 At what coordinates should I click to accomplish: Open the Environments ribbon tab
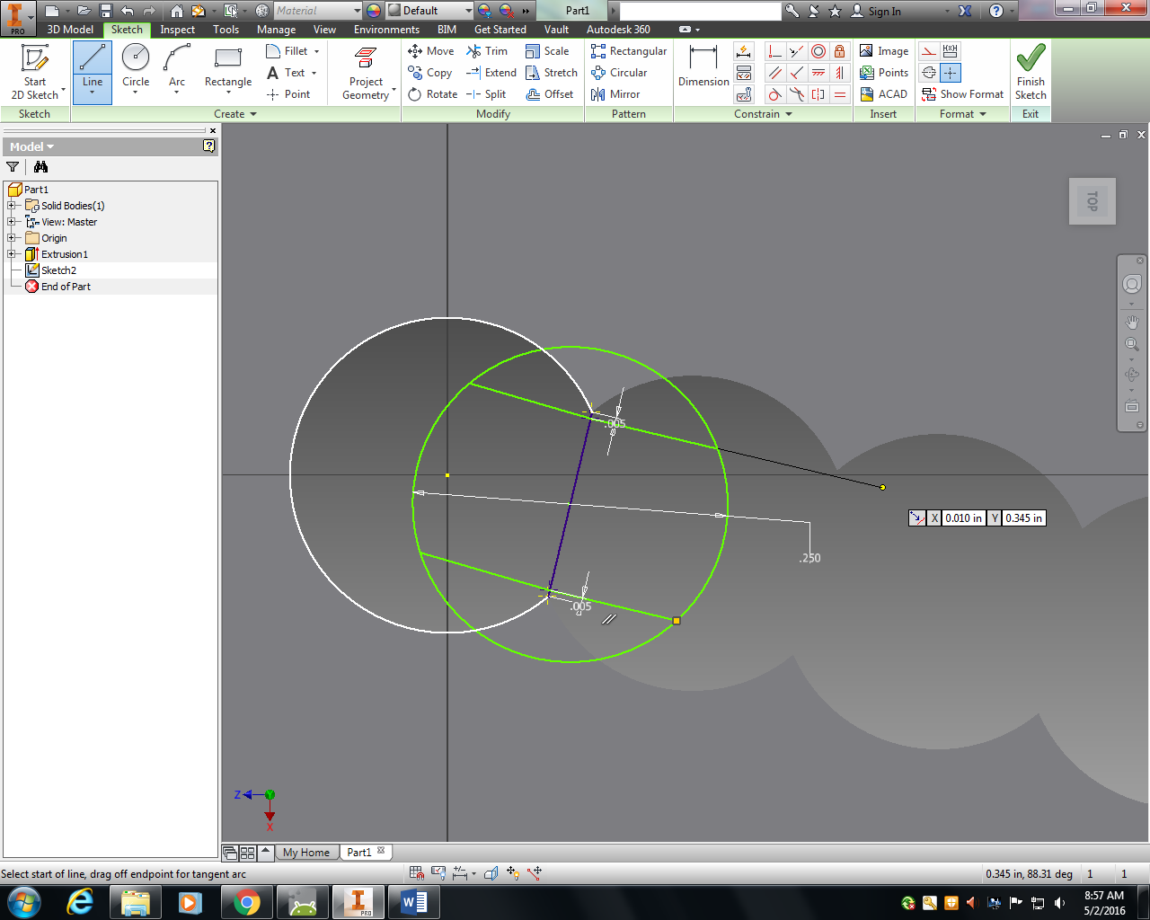[386, 30]
